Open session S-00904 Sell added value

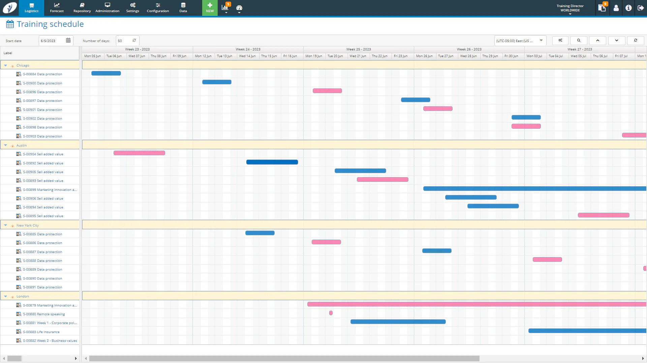[43, 154]
